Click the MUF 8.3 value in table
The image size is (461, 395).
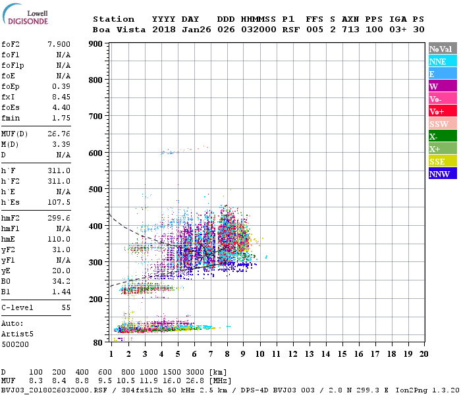pyautogui.click(x=36, y=381)
